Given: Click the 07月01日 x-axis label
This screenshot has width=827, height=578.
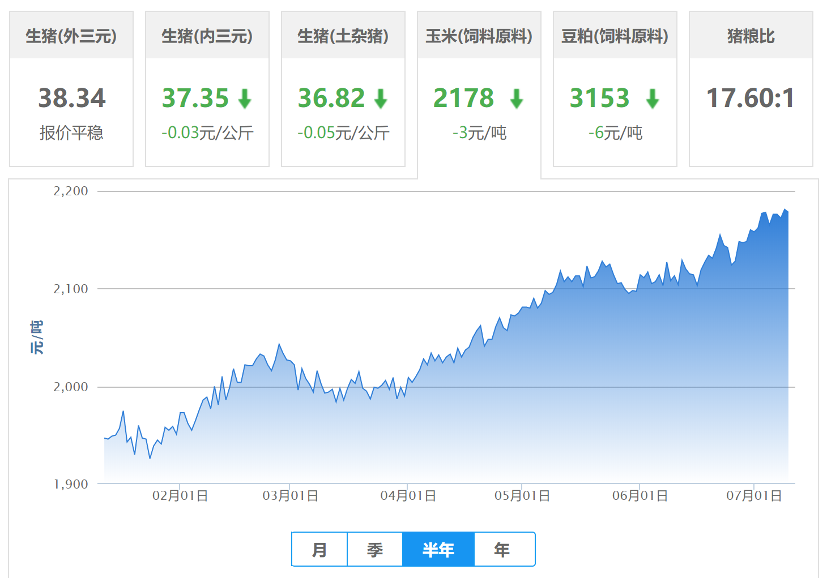Looking at the screenshot, I should point(754,496).
